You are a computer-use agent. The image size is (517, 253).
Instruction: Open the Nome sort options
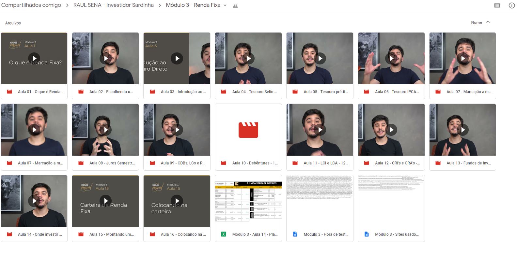point(476,22)
